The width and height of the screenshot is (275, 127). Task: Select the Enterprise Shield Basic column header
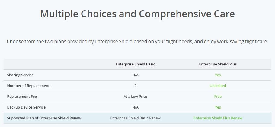pyautogui.click(x=135, y=64)
